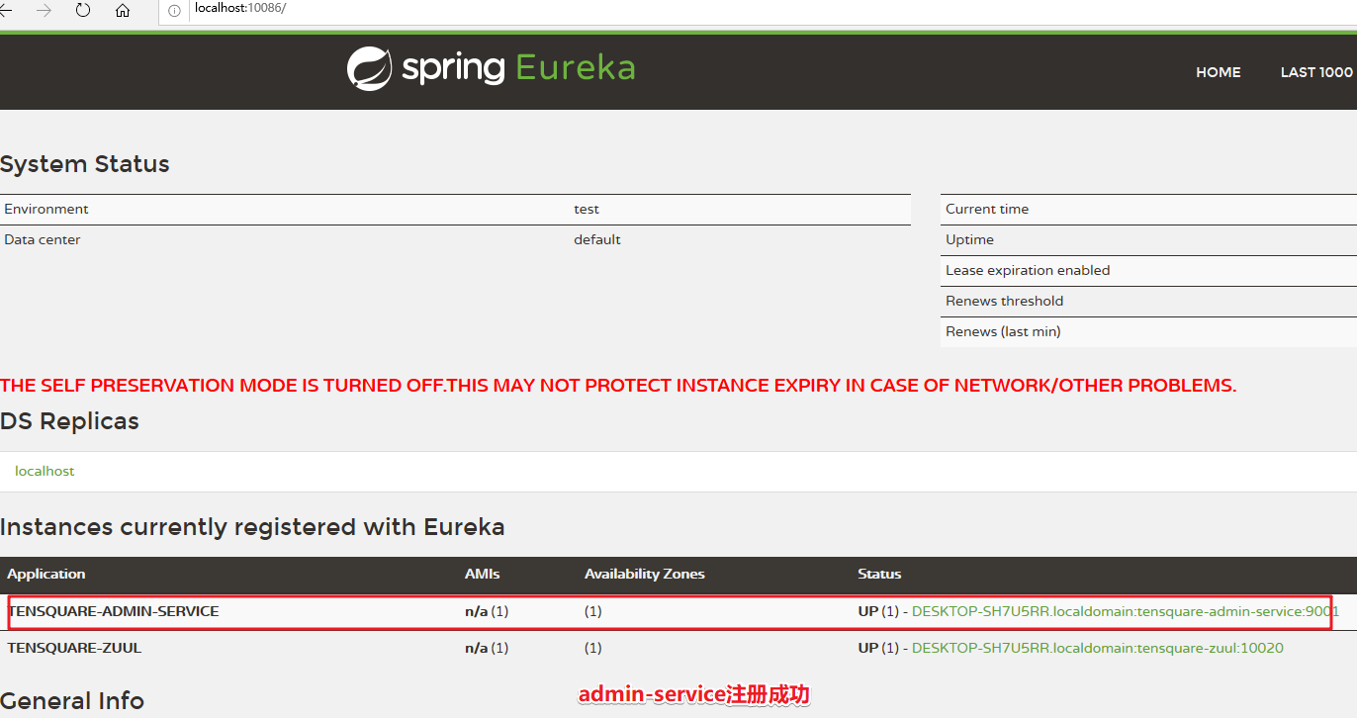Open the tensquare-zuul:10020 instance link

pos(1098,648)
